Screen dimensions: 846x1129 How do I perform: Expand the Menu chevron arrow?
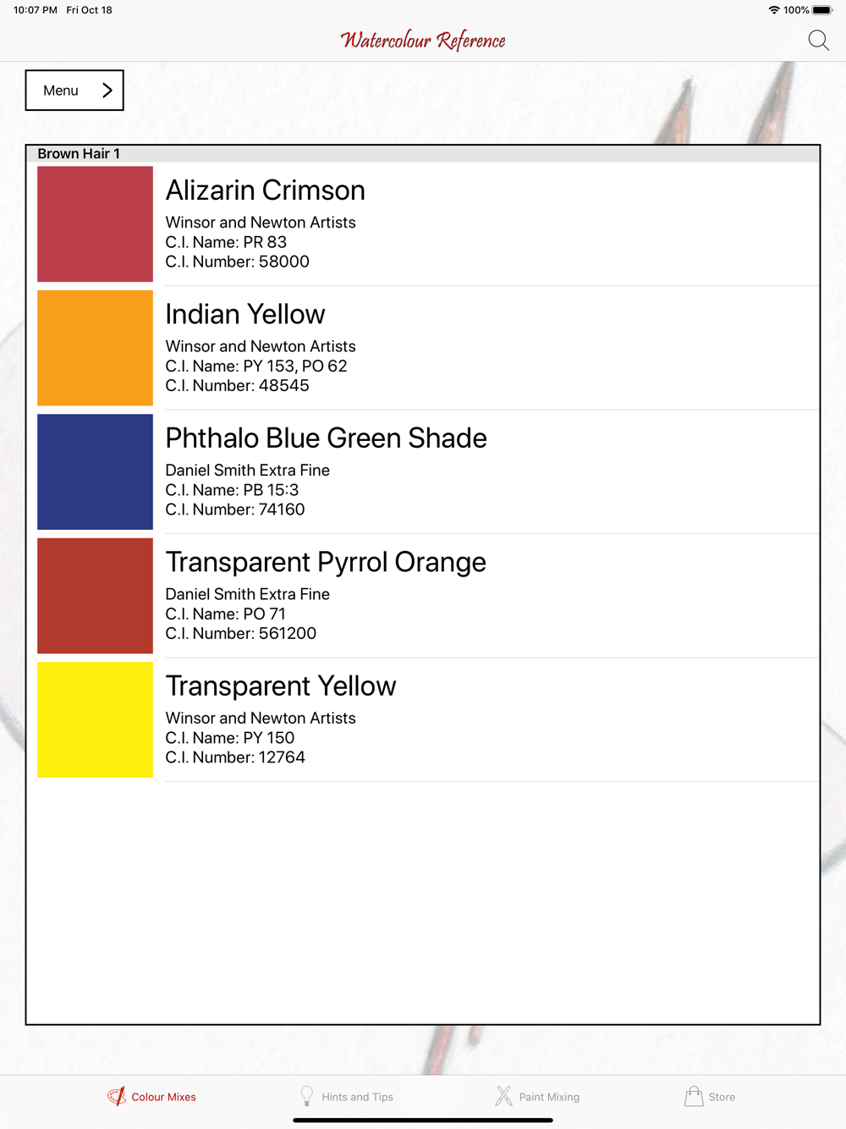[x=107, y=91]
